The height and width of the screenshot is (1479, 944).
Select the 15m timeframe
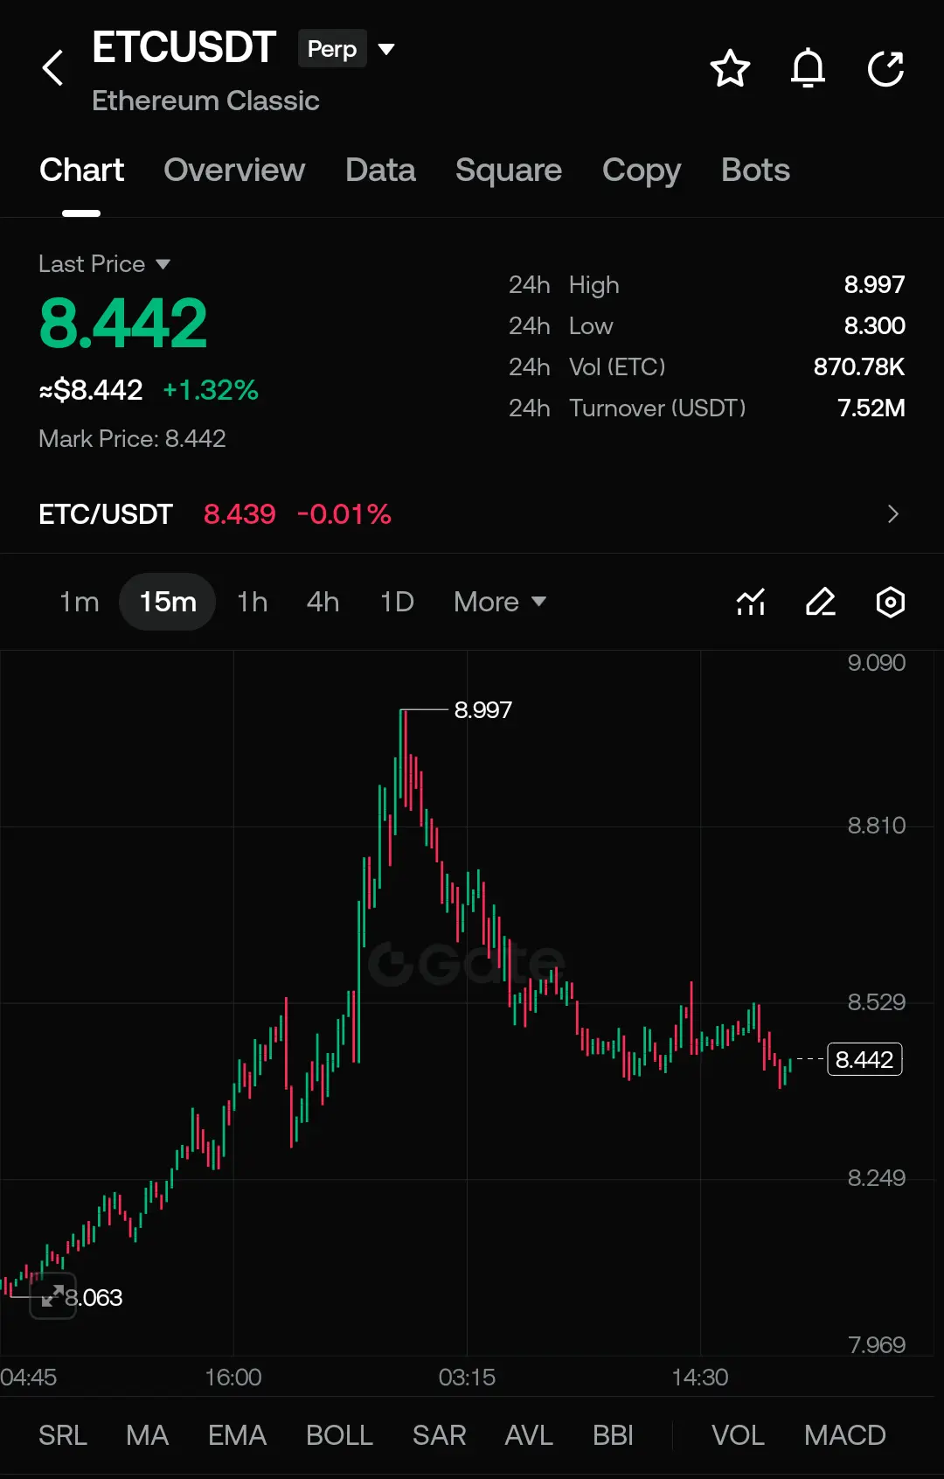168,602
